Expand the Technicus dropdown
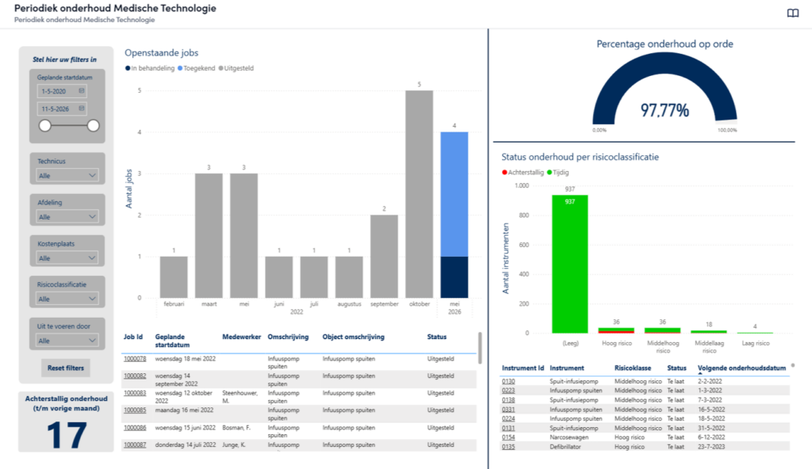Viewport: 812px width, 469px height. [x=67, y=176]
